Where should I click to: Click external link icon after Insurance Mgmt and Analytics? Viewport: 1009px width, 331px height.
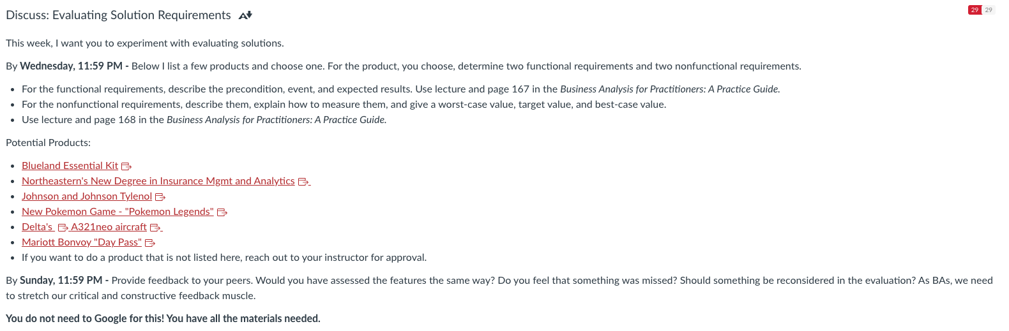click(303, 182)
